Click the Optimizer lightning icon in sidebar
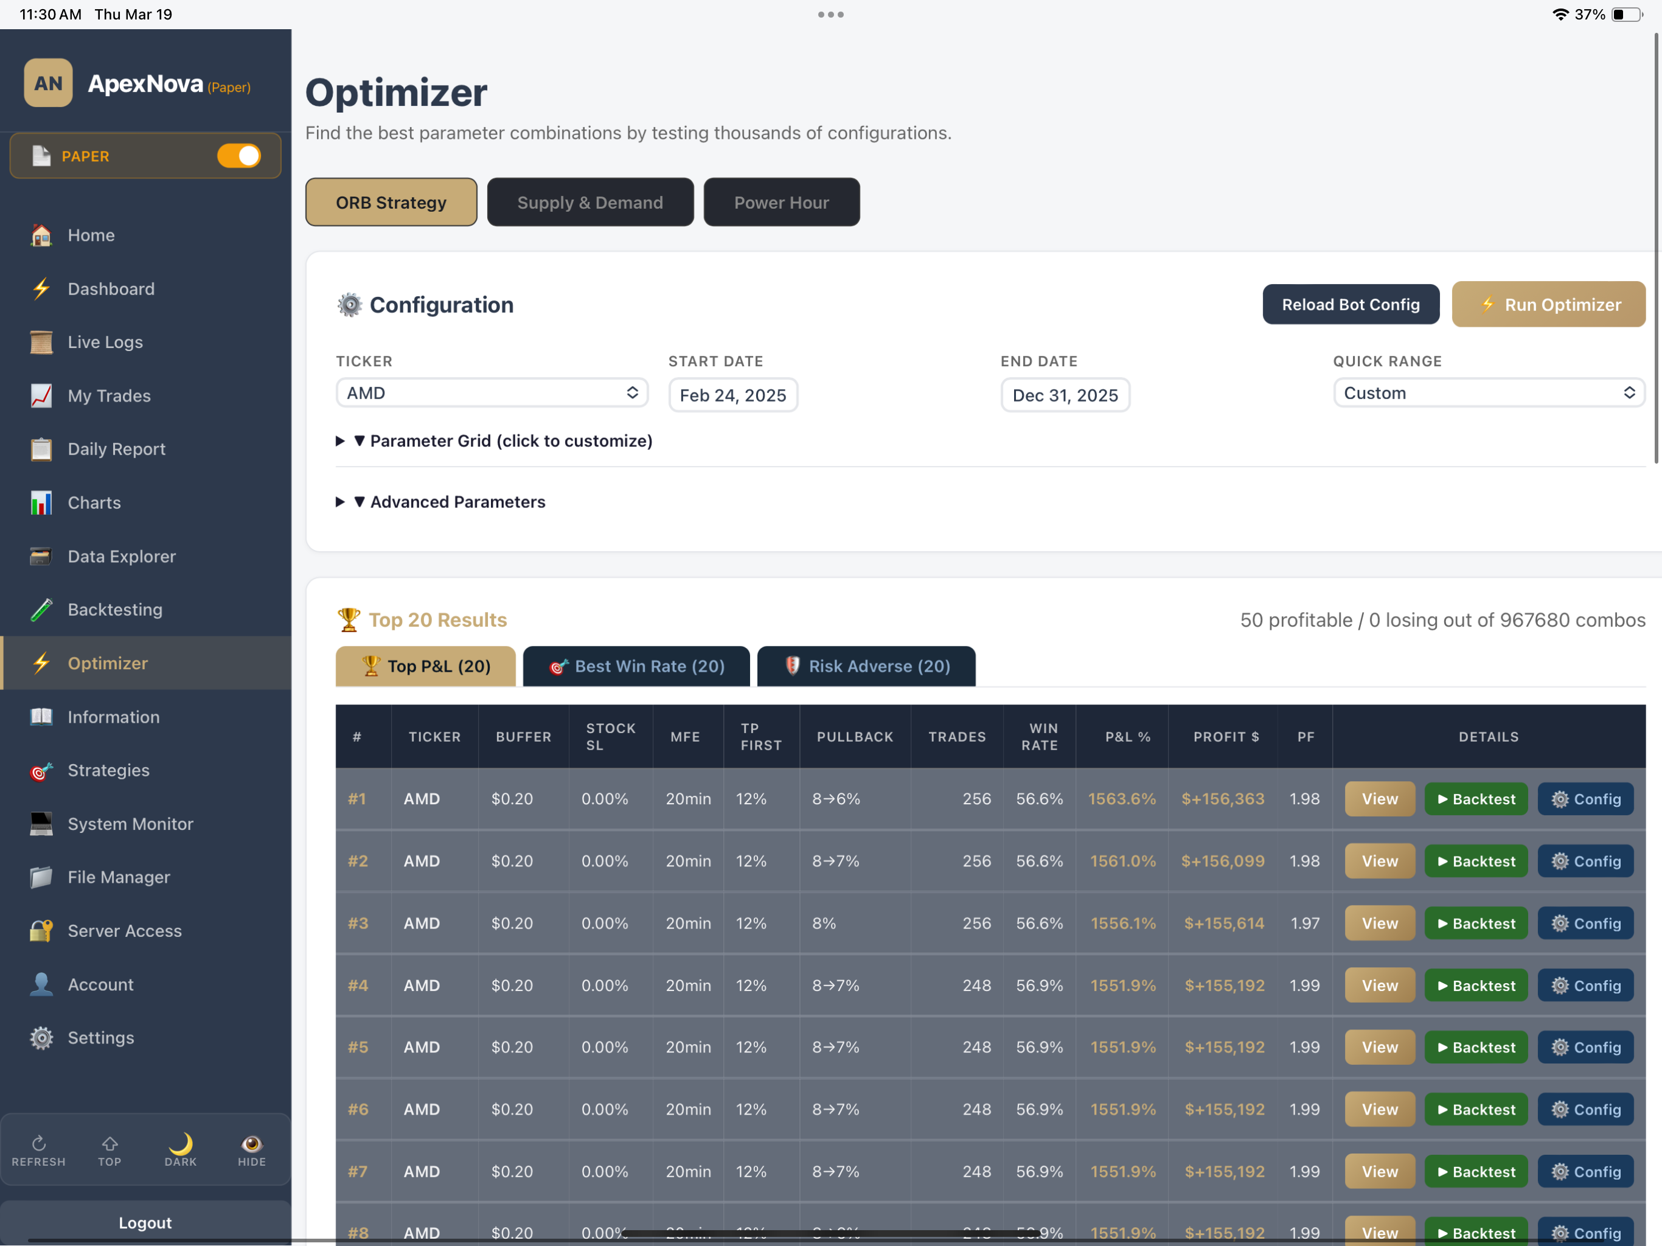 pyautogui.click(x=41, y=663)
